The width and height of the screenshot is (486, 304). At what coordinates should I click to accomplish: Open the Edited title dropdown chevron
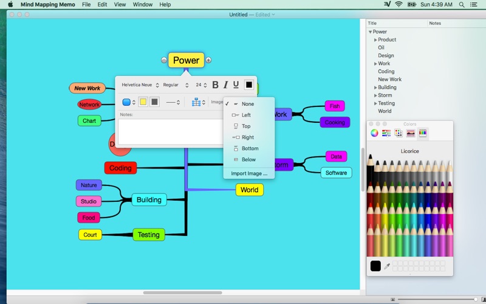pos(273,15)
